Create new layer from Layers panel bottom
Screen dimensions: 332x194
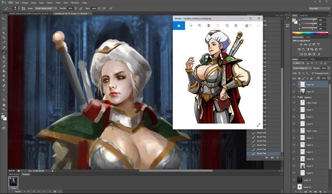coord(320,192)
